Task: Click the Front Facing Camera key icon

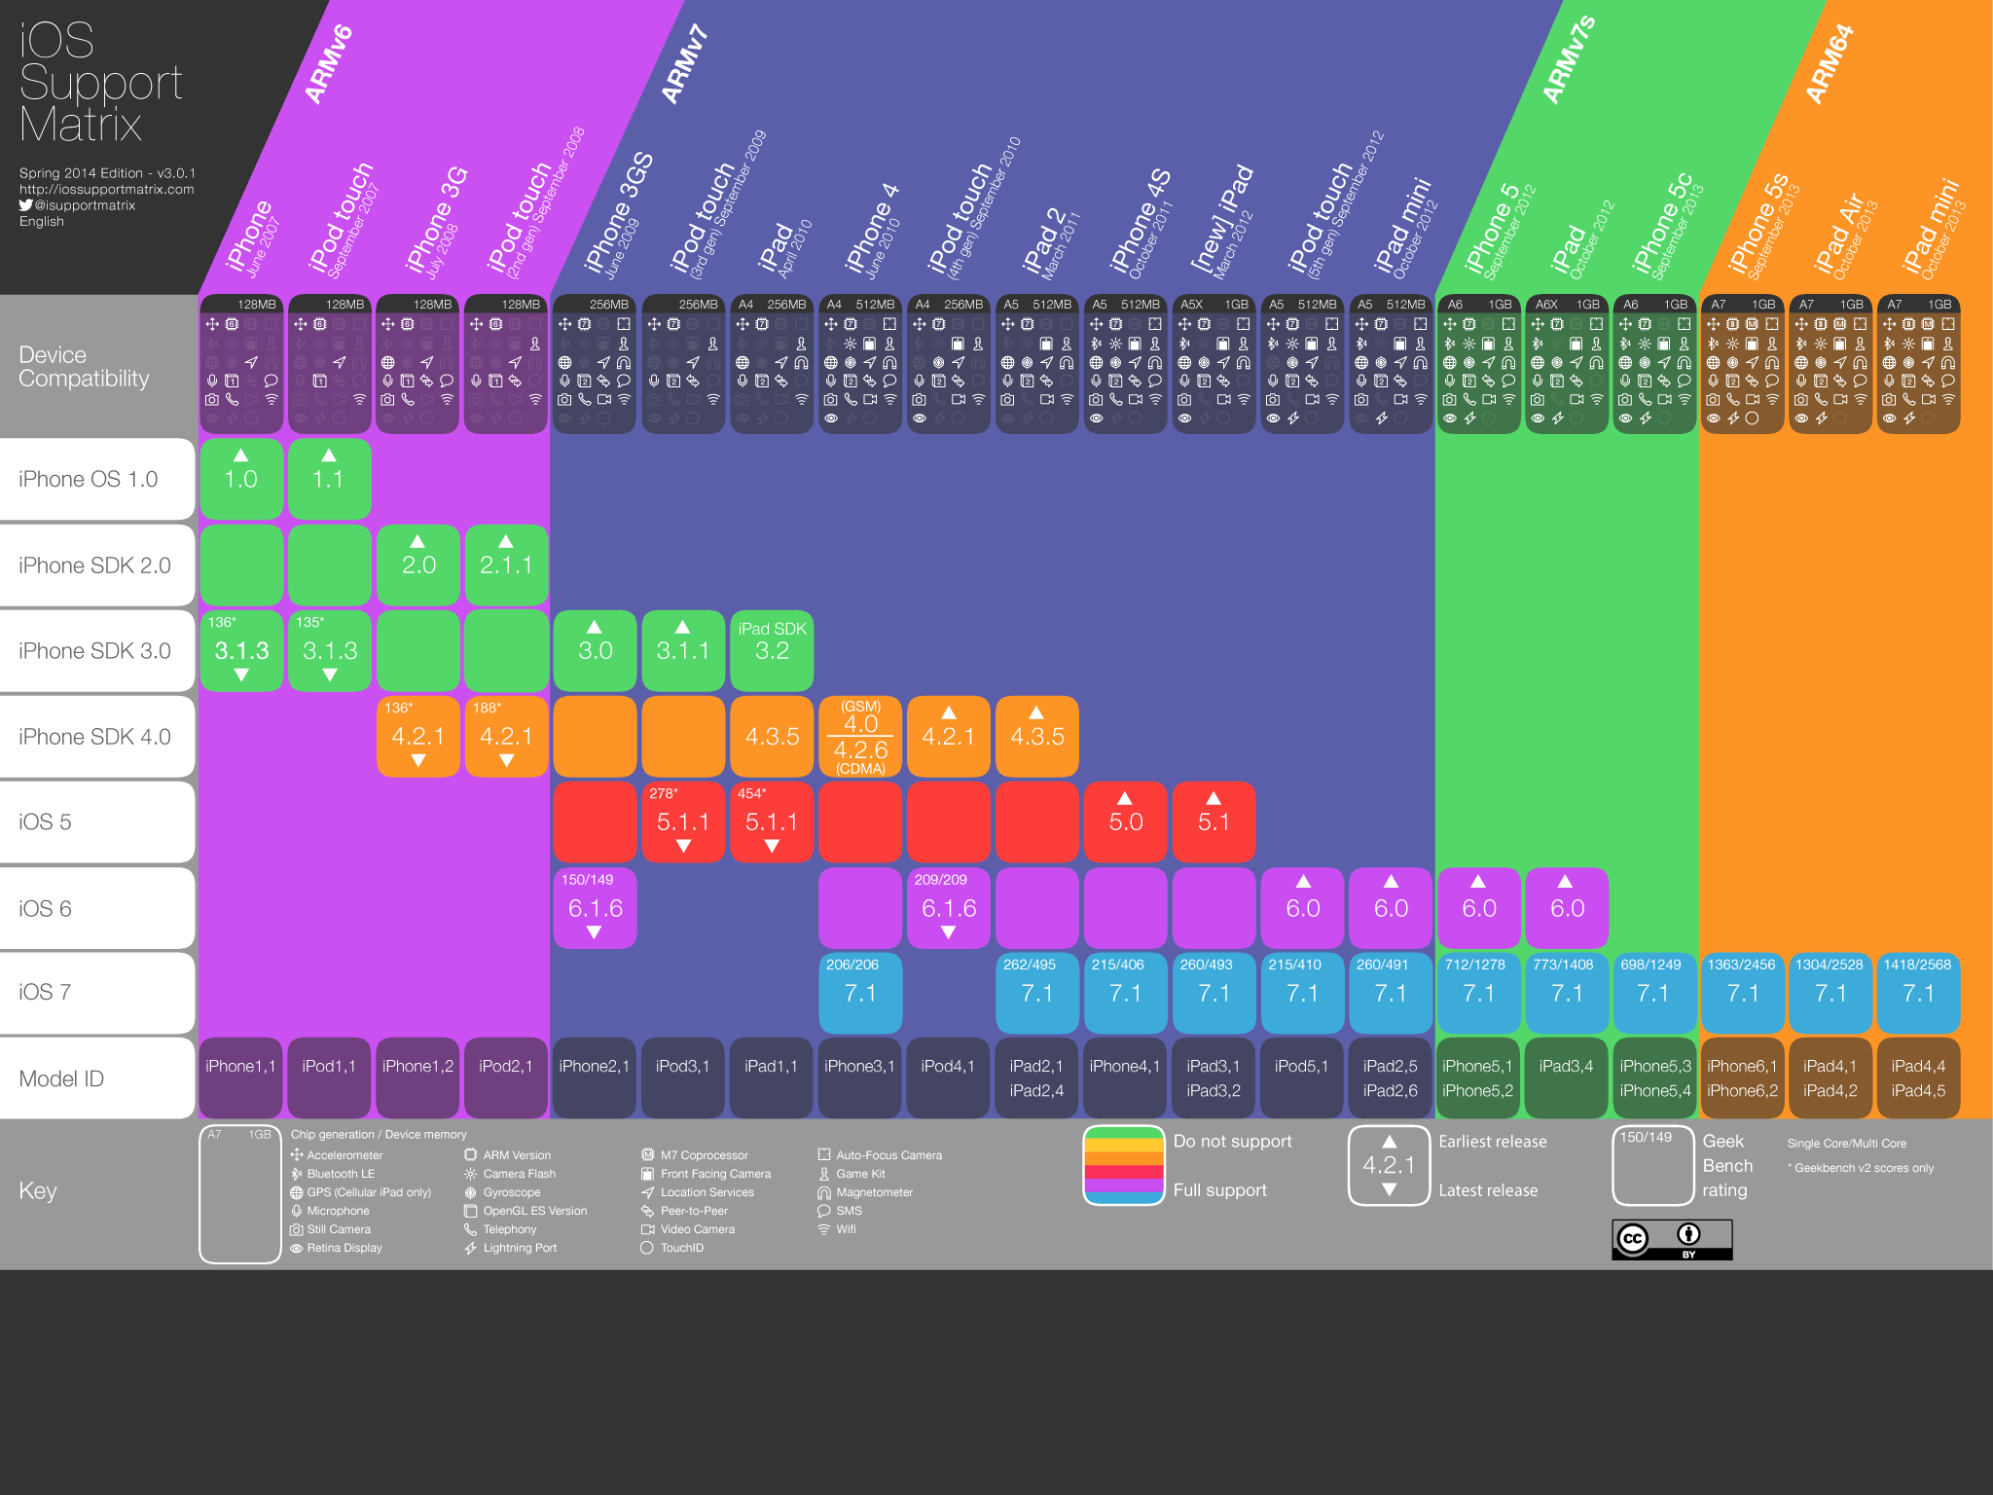Action: coord(647,1173)
